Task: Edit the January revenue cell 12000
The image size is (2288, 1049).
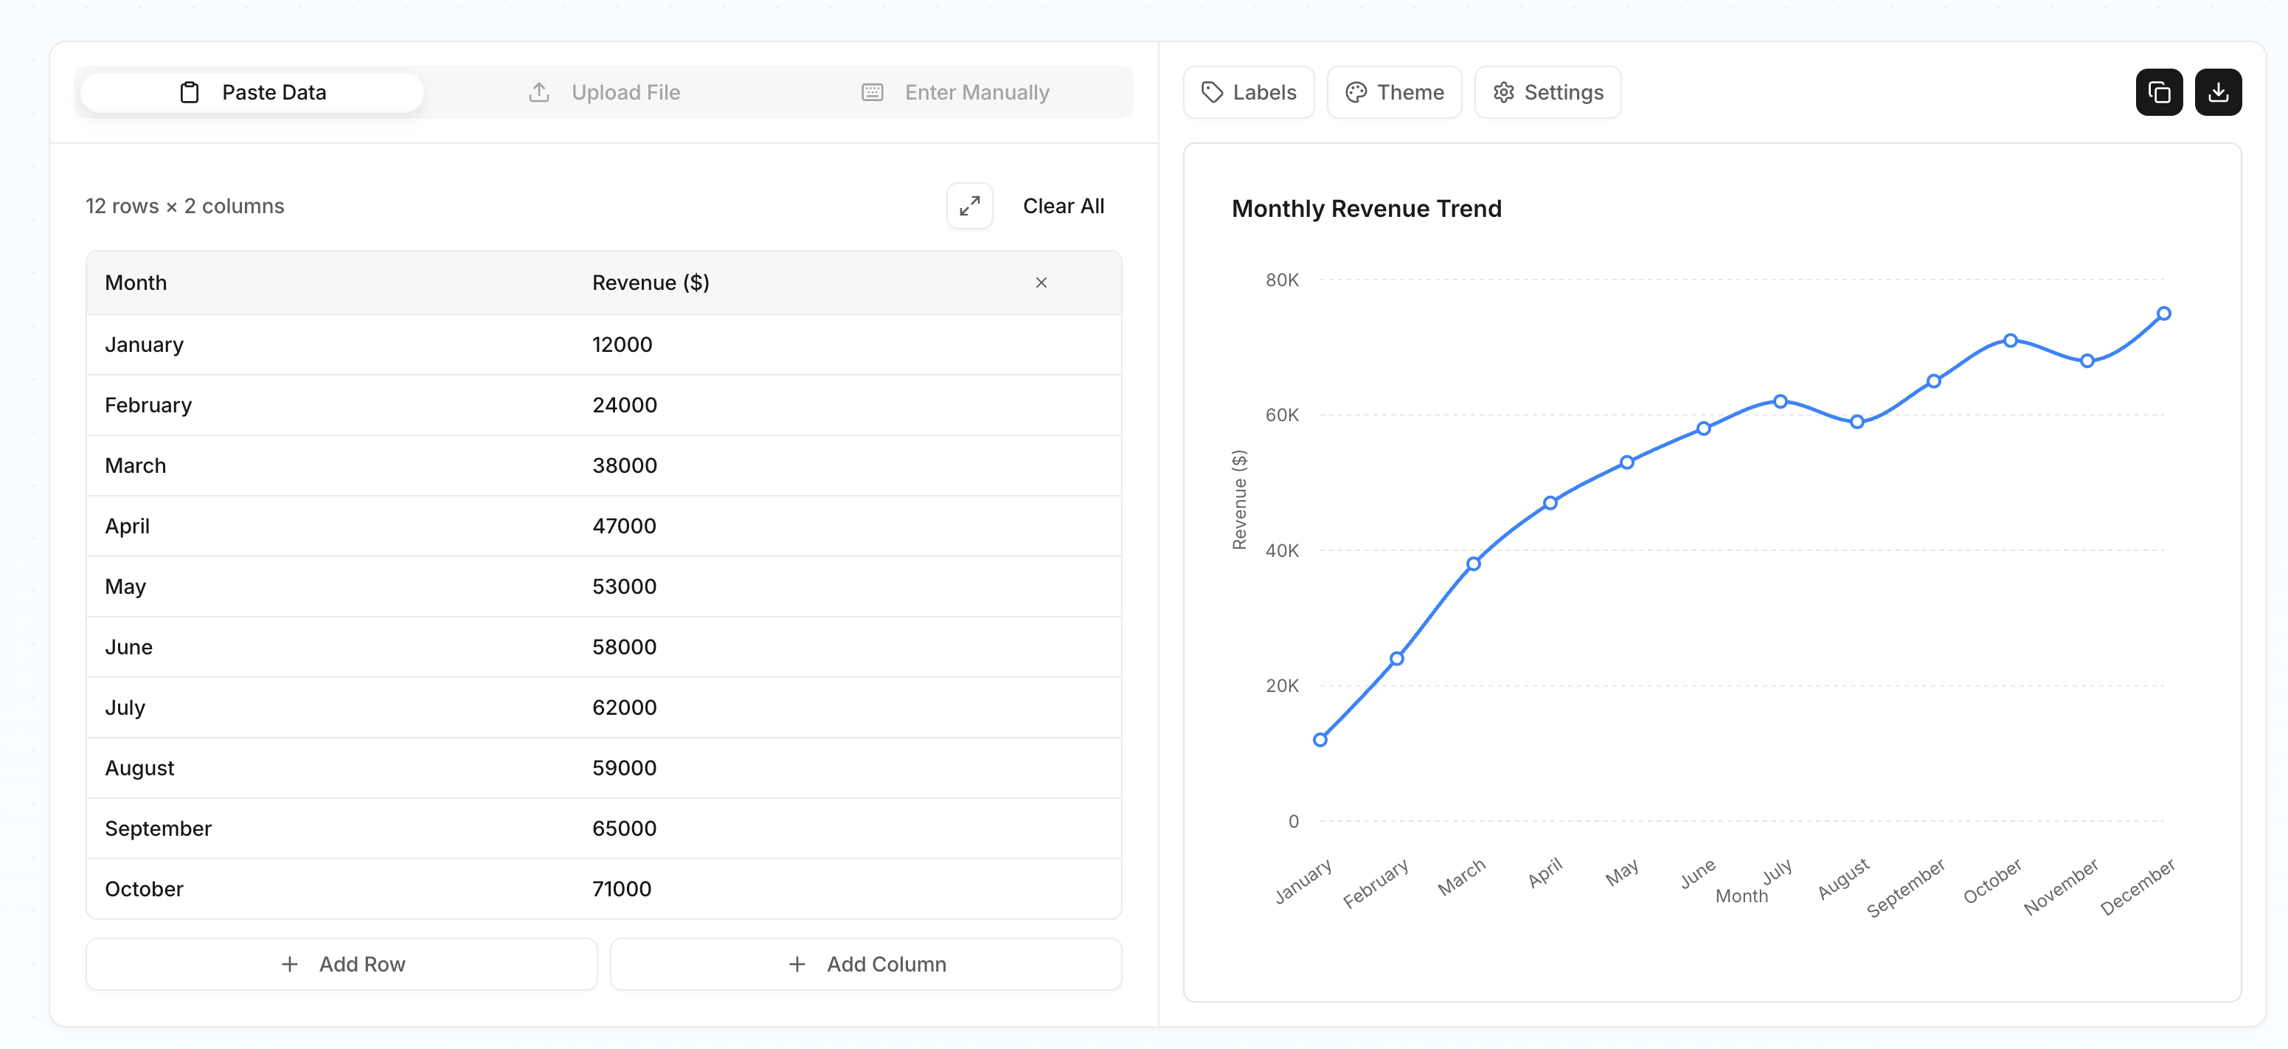Action: coord(622,345)
